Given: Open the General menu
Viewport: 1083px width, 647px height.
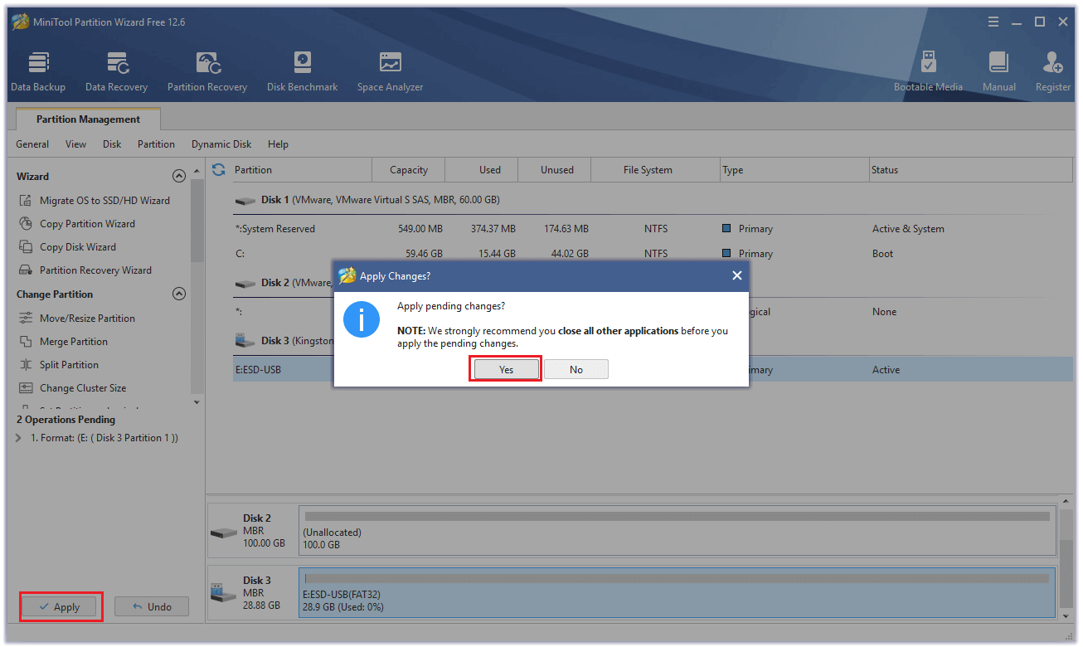Looking at the screenshot, I should click(32, 144).
